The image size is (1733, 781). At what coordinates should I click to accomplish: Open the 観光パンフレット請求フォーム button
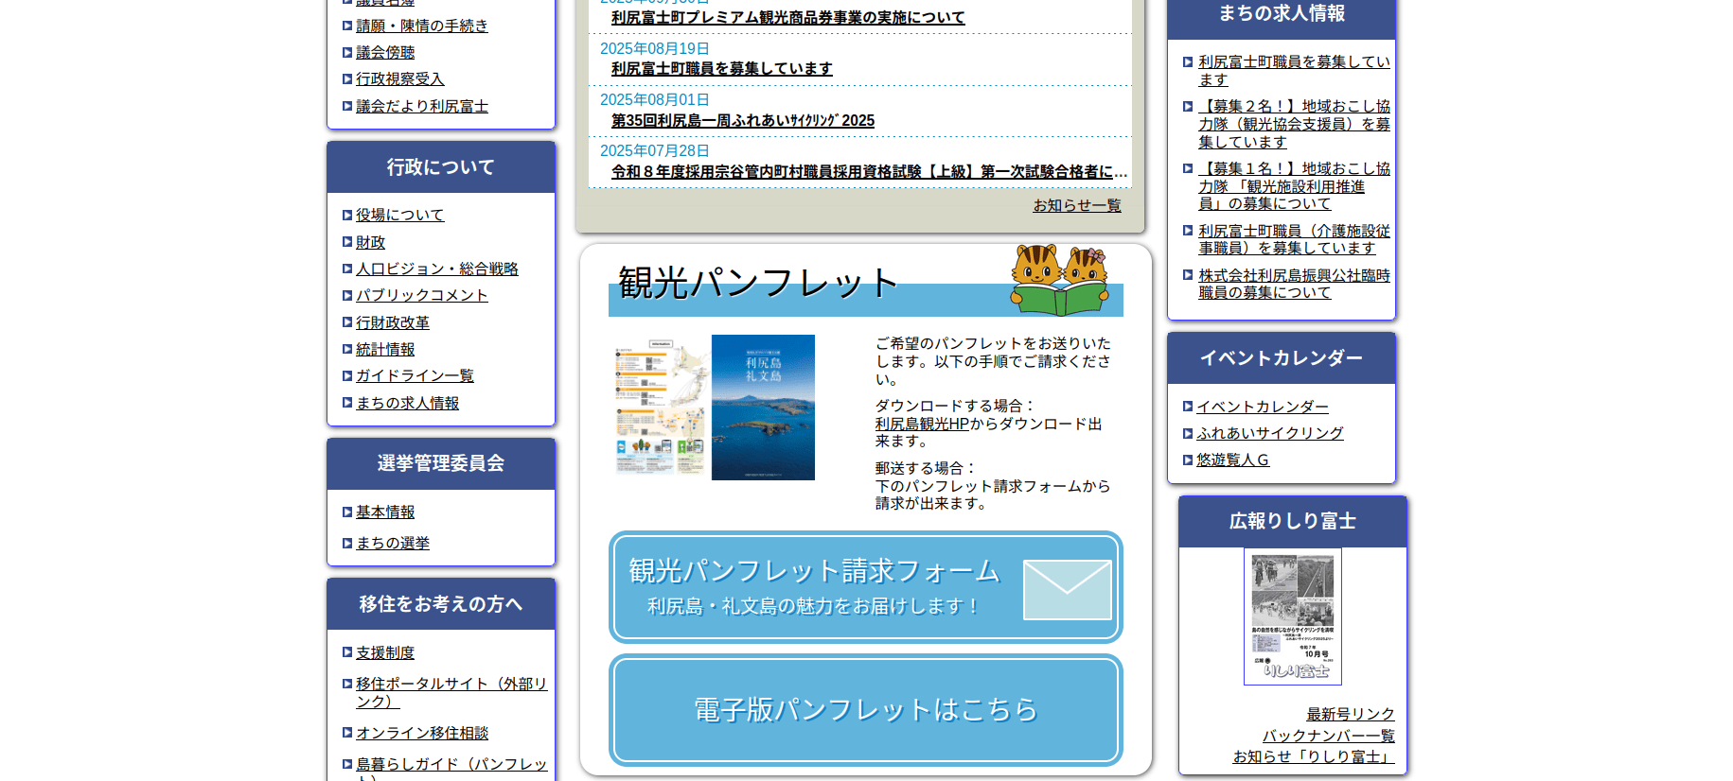814,586
